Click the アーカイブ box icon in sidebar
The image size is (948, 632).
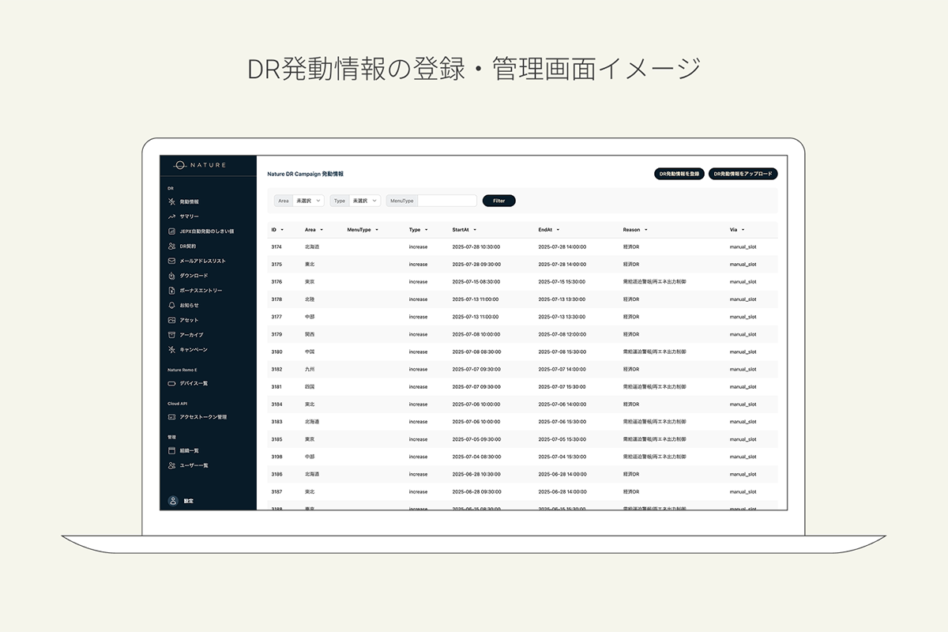(172, 333)
